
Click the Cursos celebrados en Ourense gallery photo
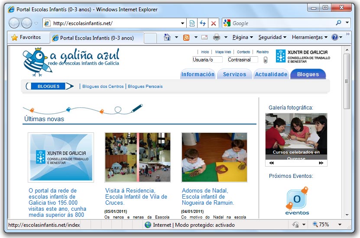coord(296,136)
